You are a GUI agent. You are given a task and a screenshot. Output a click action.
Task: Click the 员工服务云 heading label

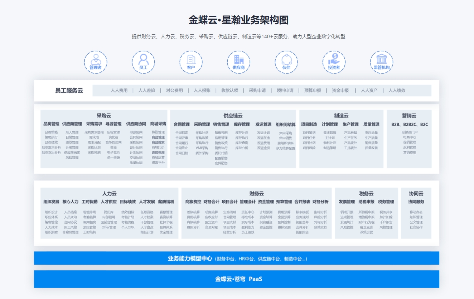coord(69,90)
